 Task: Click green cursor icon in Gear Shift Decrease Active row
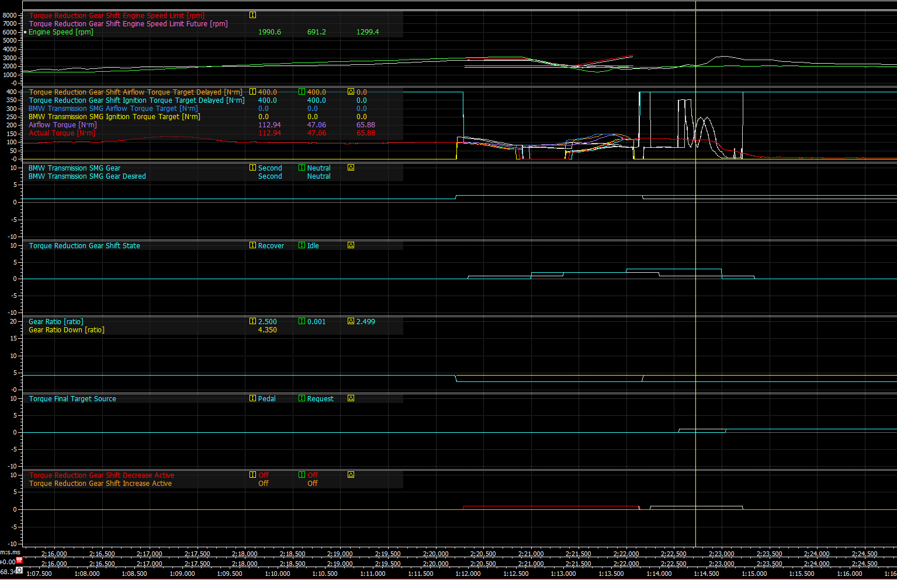(302, 475)
